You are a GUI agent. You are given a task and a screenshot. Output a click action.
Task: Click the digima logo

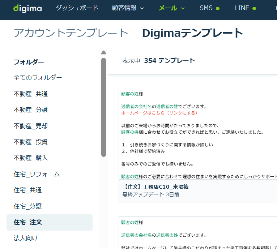[x=27, y=8]
